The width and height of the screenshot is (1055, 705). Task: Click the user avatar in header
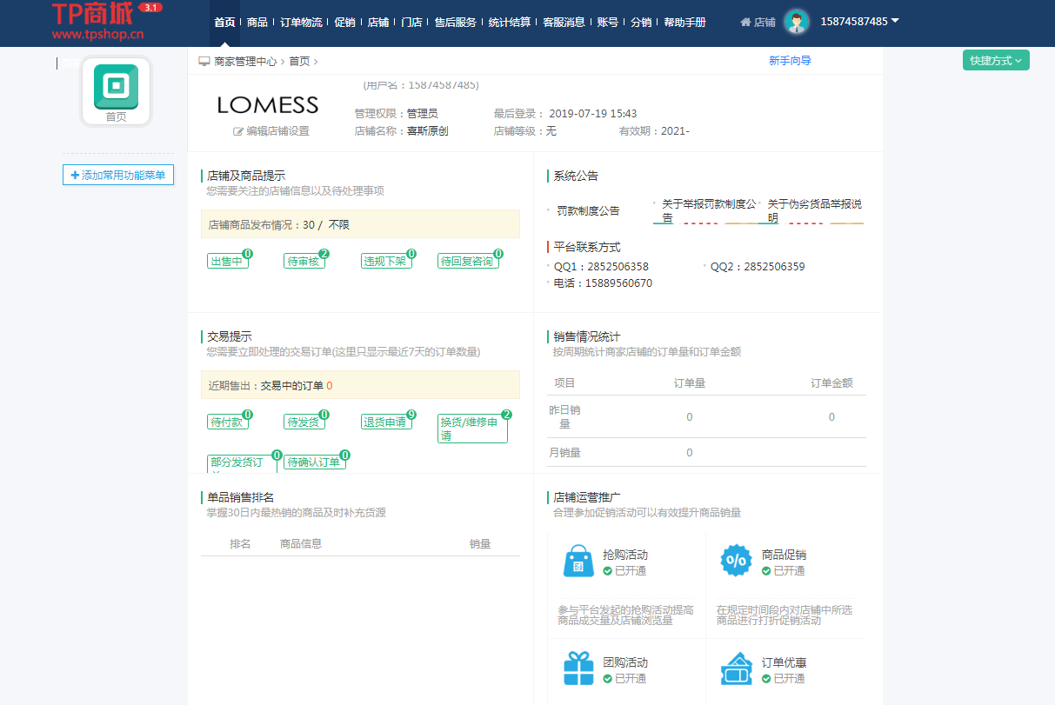tap(796, 22)
